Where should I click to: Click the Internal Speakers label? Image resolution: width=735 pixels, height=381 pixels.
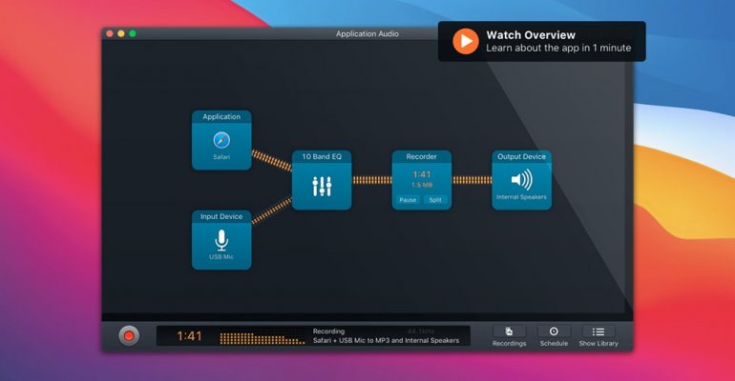pos(521,197)
